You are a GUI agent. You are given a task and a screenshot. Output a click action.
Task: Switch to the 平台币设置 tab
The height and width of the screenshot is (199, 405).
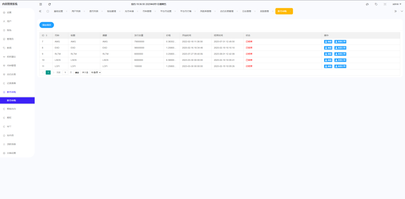coord(166,11)
